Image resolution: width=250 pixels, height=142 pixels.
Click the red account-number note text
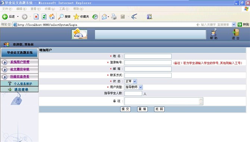coord(207,63)
